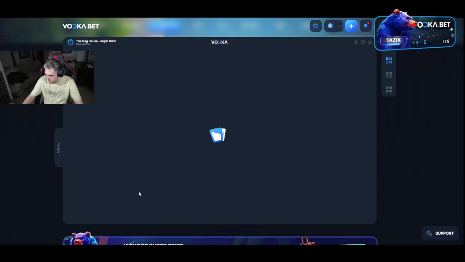
Task: Select the two-game layout grid icon
Action: [x=389, y=75]
